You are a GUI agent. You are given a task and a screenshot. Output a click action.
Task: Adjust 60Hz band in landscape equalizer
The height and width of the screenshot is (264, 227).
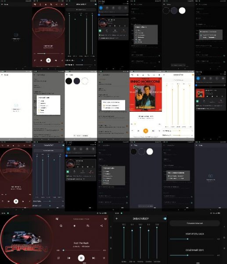tap(124, 243)
